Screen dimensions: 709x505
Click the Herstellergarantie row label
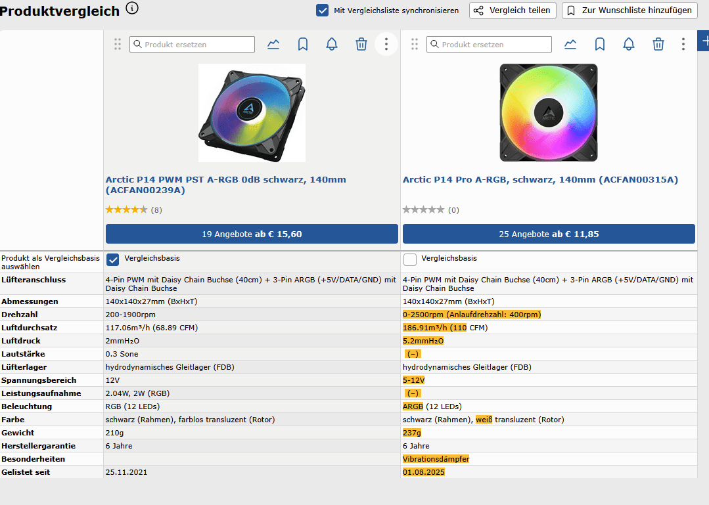tap(38, 446)
